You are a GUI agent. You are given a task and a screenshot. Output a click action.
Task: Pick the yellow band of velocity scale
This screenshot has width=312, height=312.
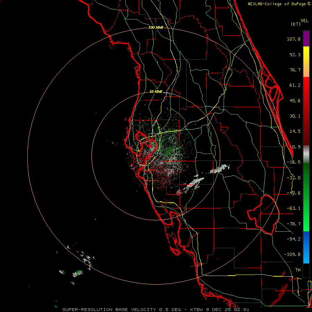(x=306, y=62)
